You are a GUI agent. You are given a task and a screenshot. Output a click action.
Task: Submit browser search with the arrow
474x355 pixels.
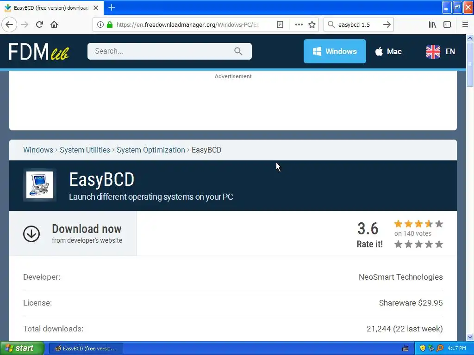(387, 25)
